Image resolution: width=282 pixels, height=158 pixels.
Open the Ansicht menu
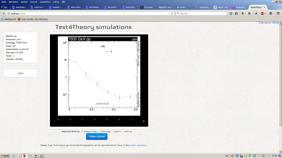coord(24,2)
